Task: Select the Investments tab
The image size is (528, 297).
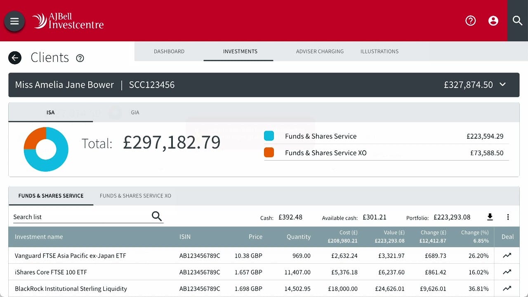Action: [x=240, y=52]
